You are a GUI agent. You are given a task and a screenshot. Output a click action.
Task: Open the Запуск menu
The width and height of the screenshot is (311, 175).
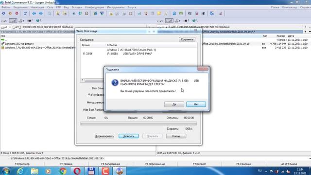(132, 7)
